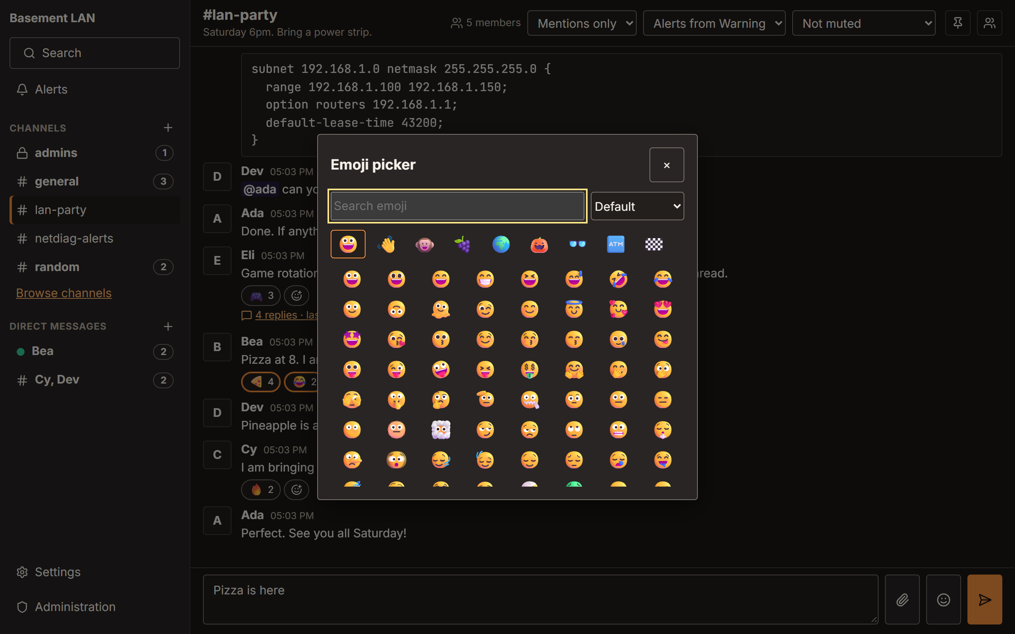Open direct message with Bea
This screenshot has width=1015, height=634.
point(95,351)
